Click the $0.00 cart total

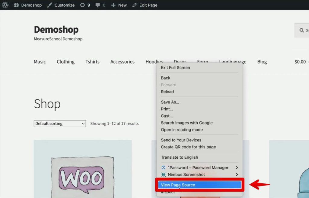tap(300, 62)
